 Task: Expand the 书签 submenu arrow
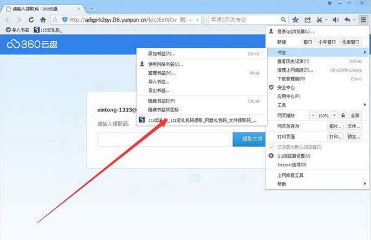(365, 53)
